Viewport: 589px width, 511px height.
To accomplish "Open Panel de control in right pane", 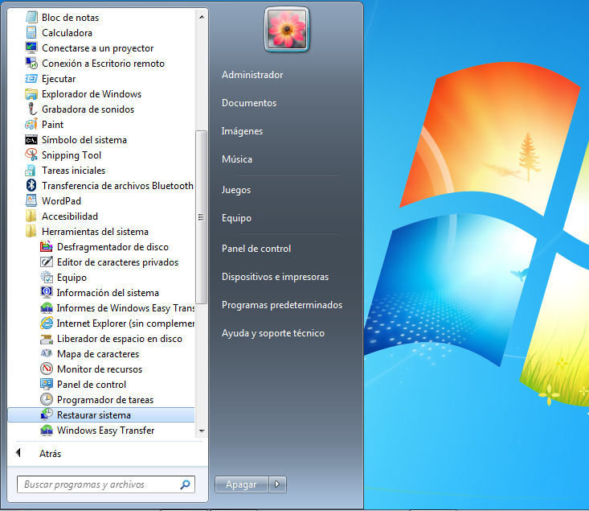I will 256,249.
